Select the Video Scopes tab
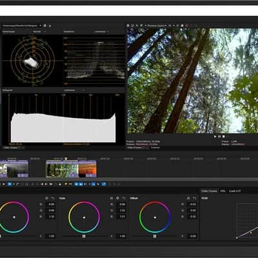Viewport: 258px width, 258px height. 14,148
